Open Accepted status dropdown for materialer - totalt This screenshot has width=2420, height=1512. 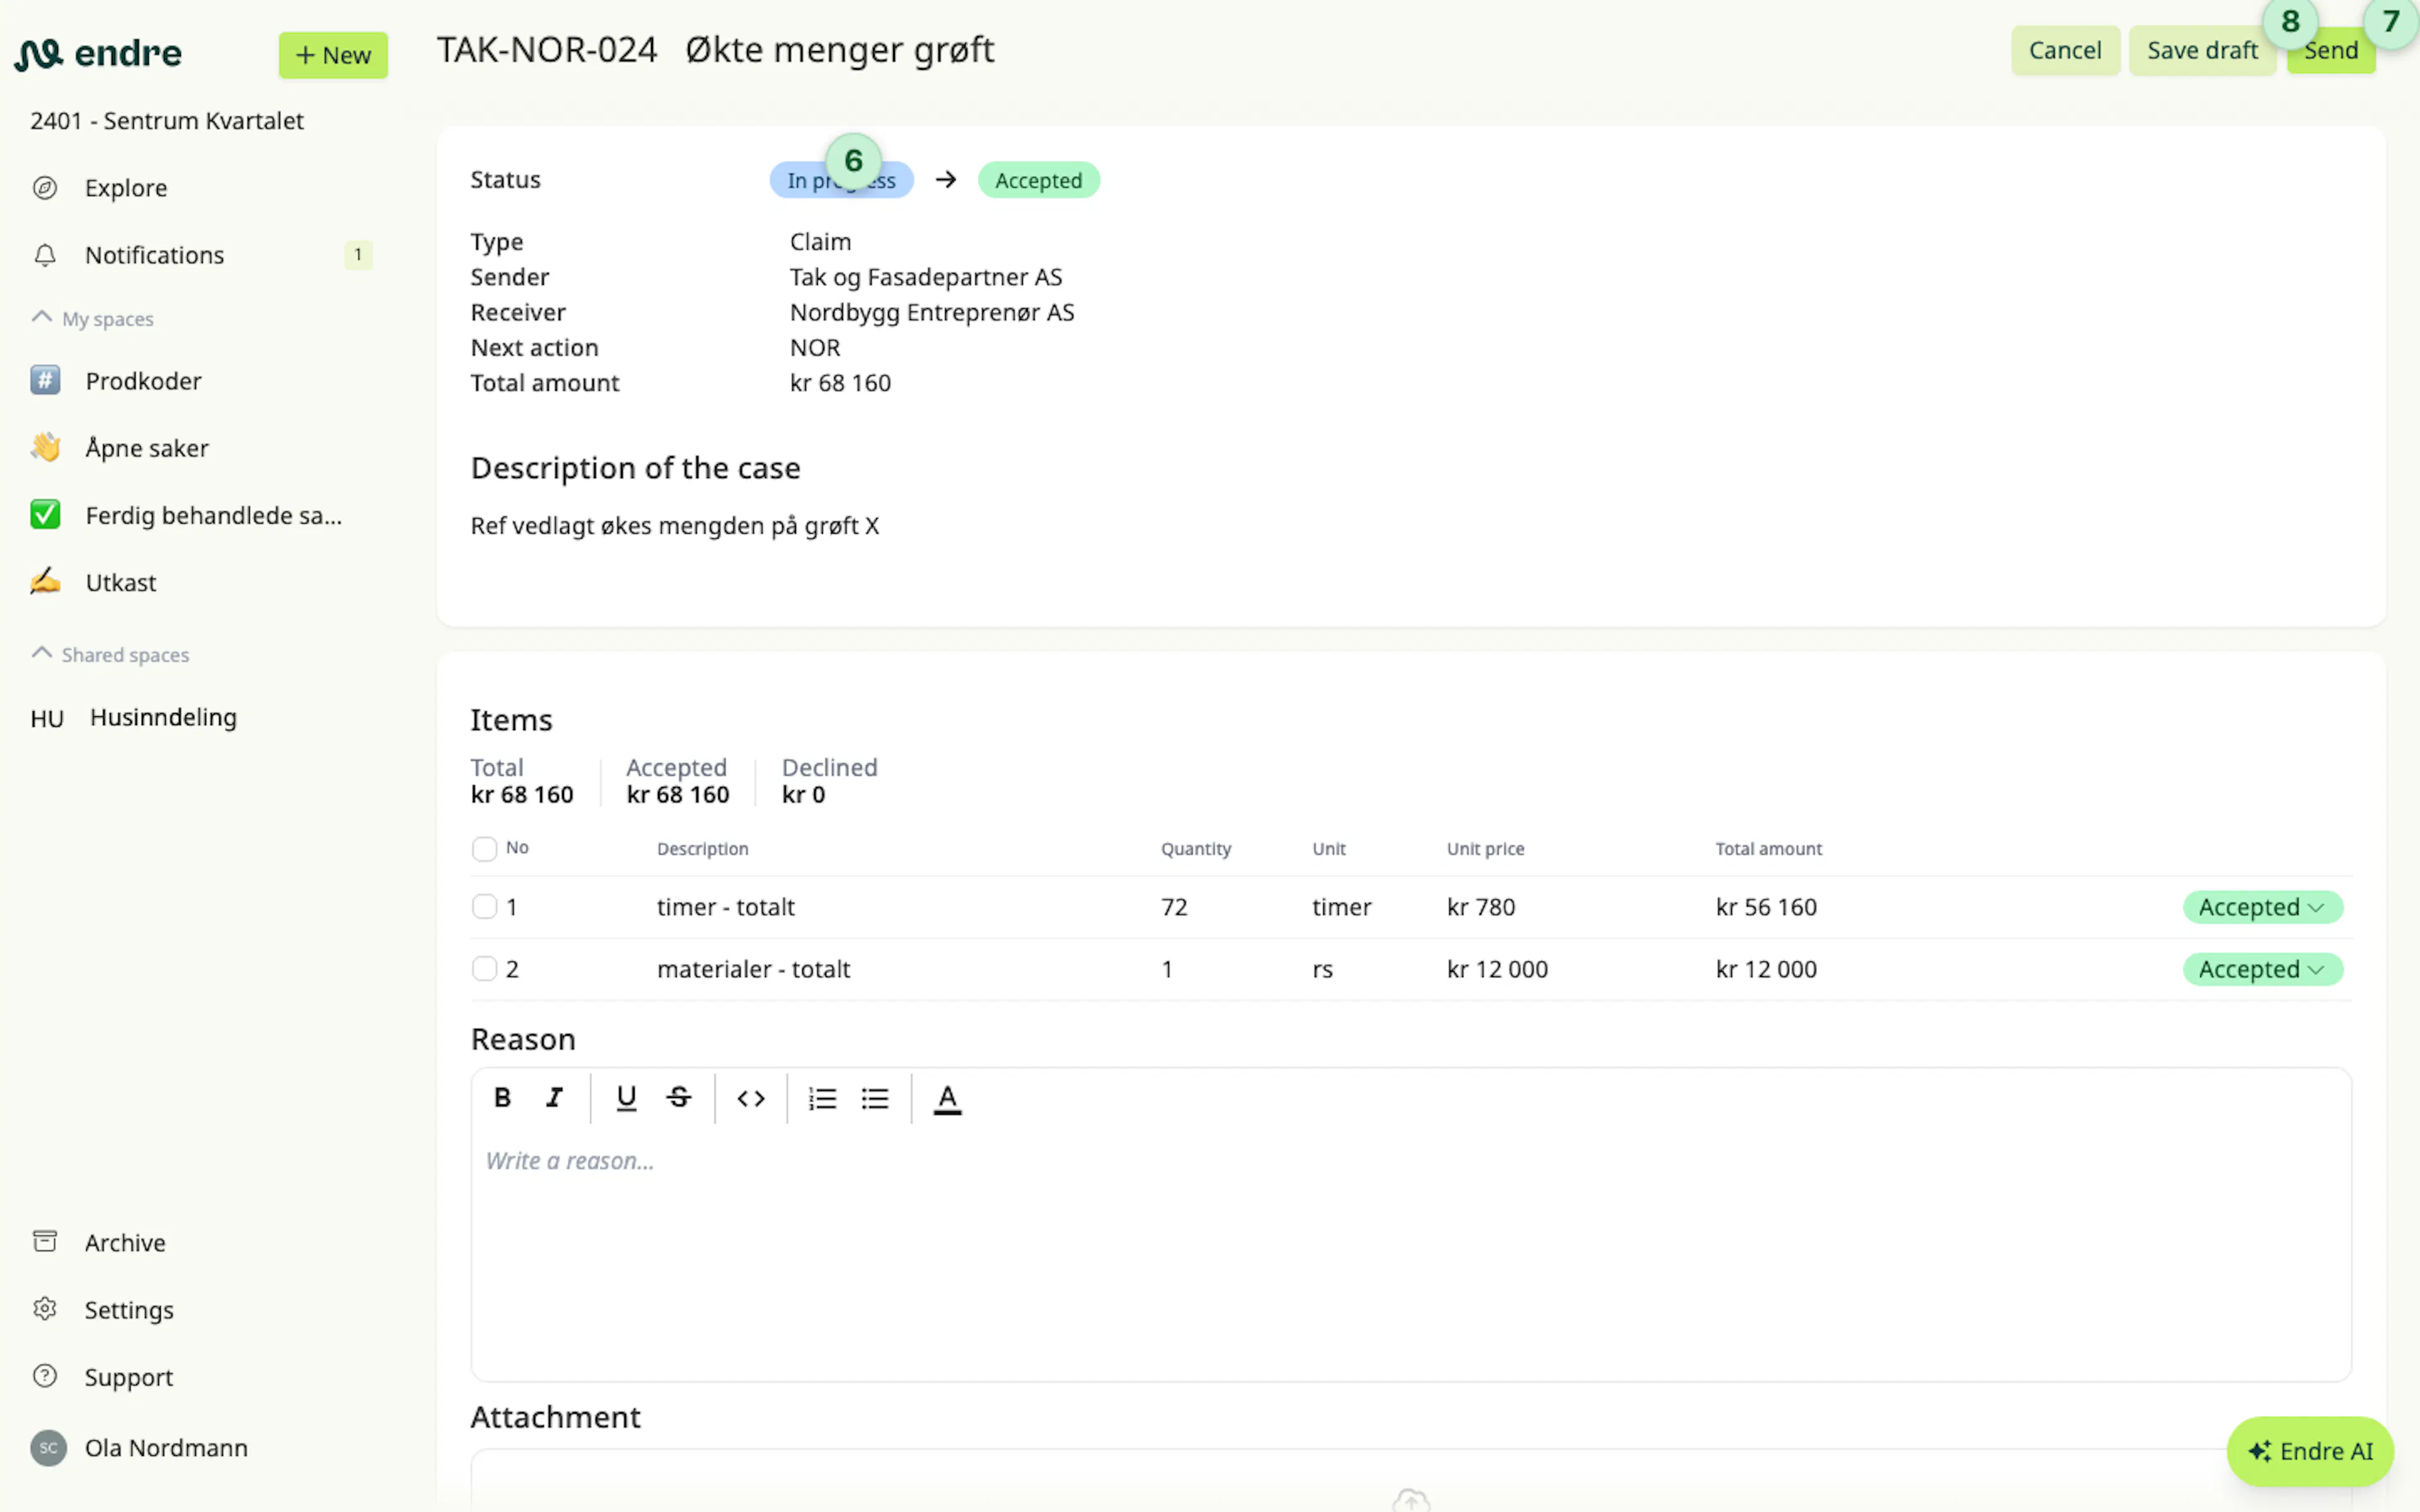pos(2262,969)
